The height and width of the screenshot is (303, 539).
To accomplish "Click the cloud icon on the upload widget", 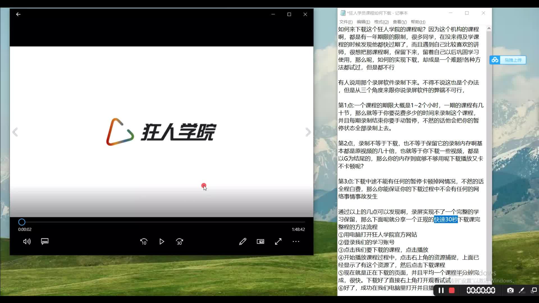I will [495, 60].
